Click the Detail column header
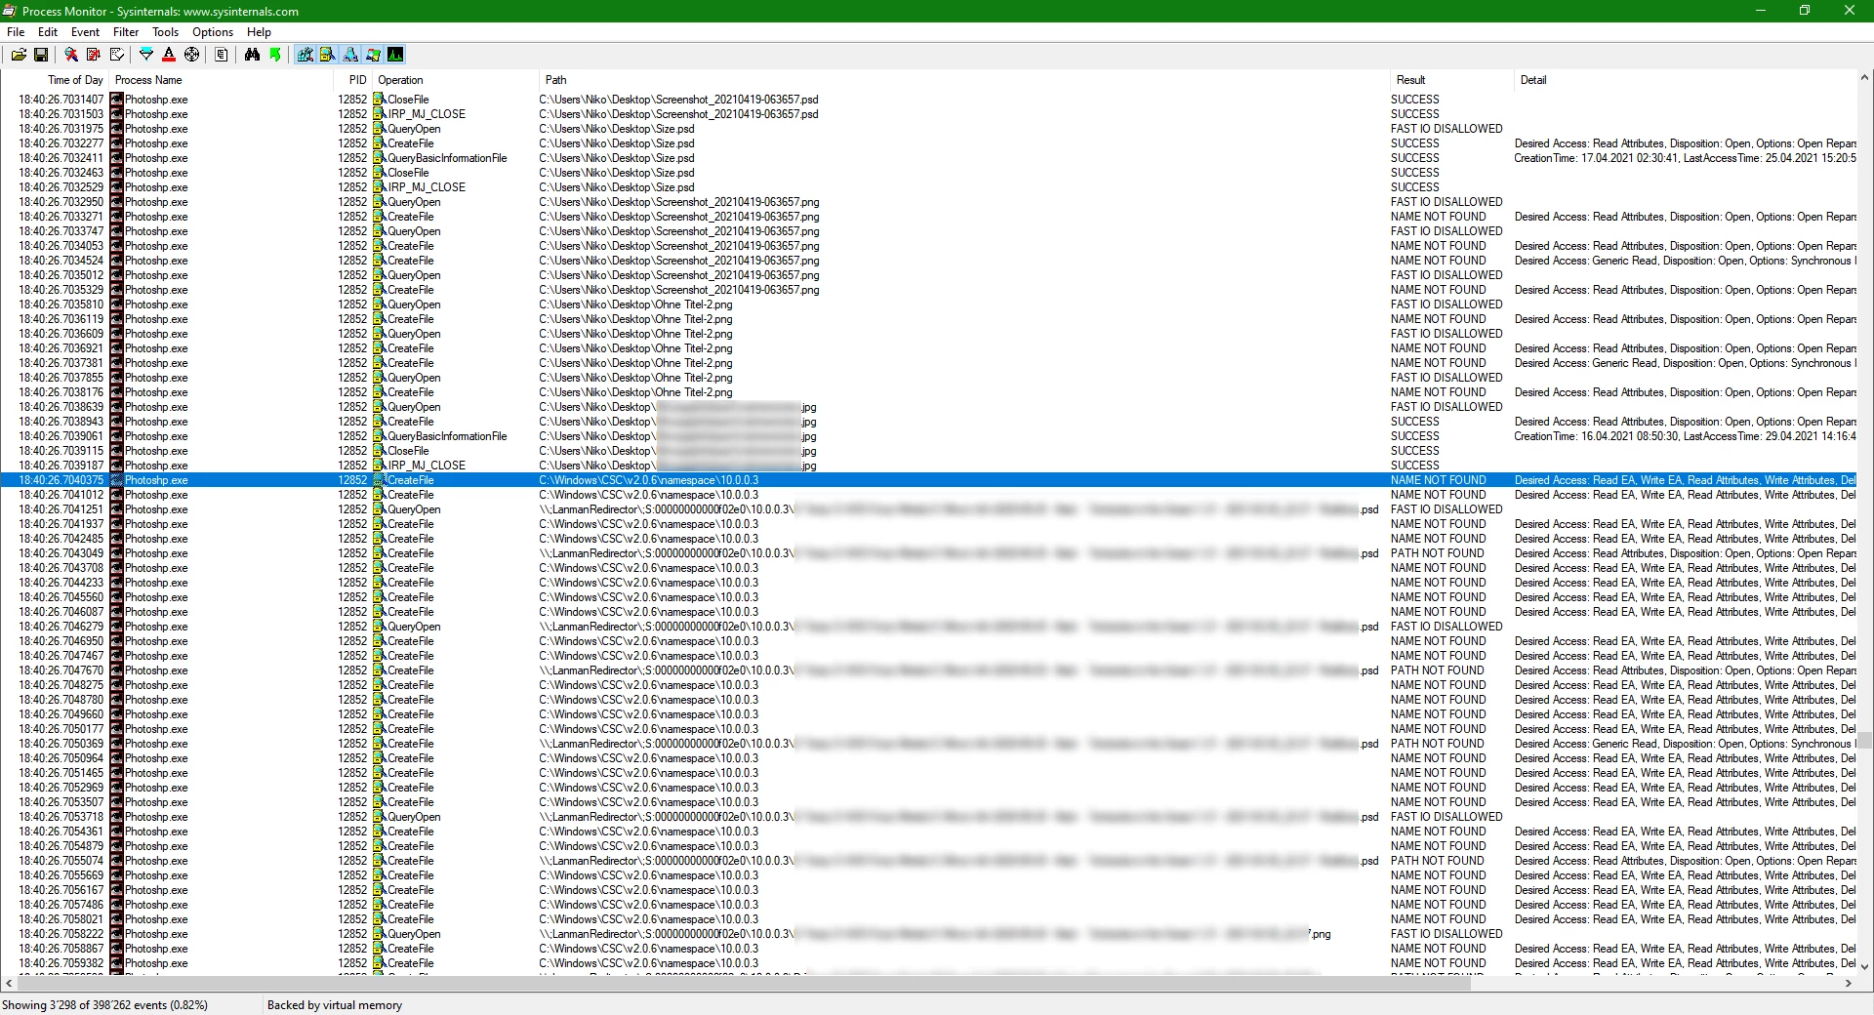 pyautogui.click(x=1686, y=80)
